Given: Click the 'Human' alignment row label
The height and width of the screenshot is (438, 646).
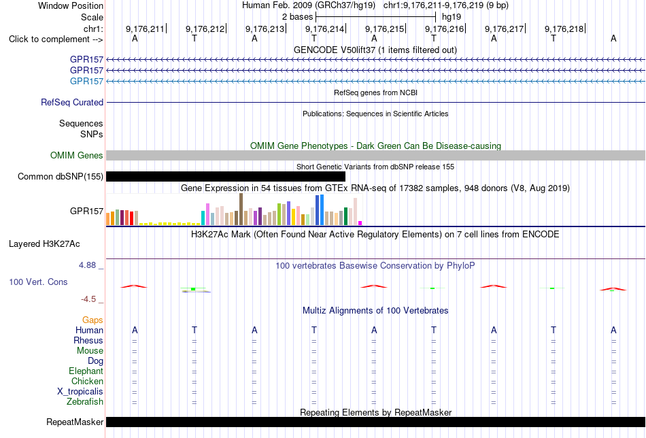Looking at the screenshot, I should [89, 330].
